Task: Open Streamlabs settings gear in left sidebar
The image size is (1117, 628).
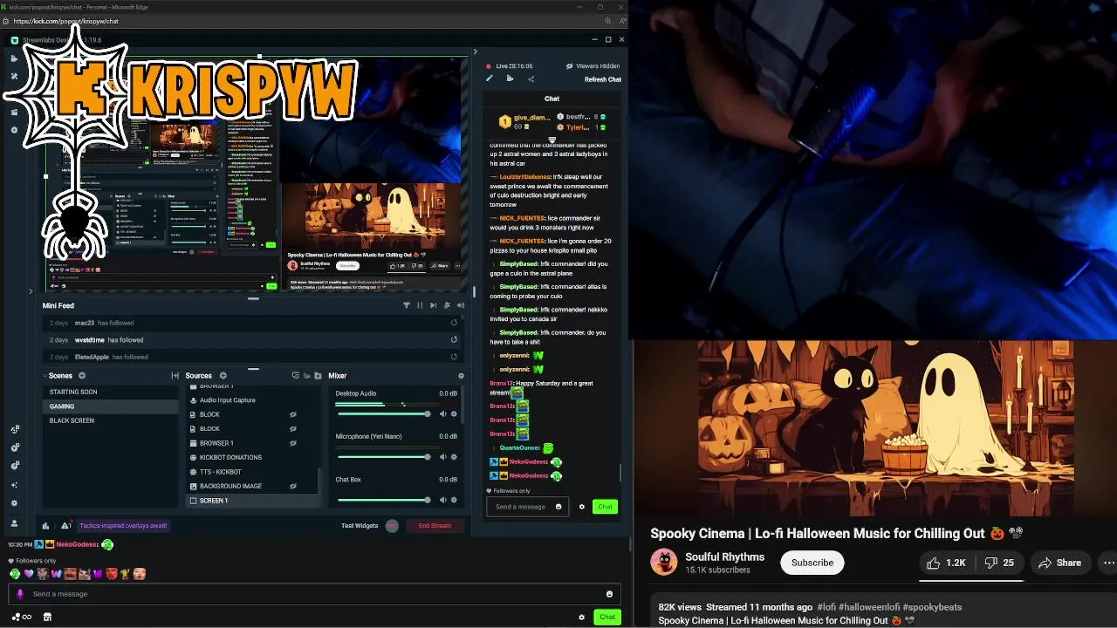Action: 14,503
